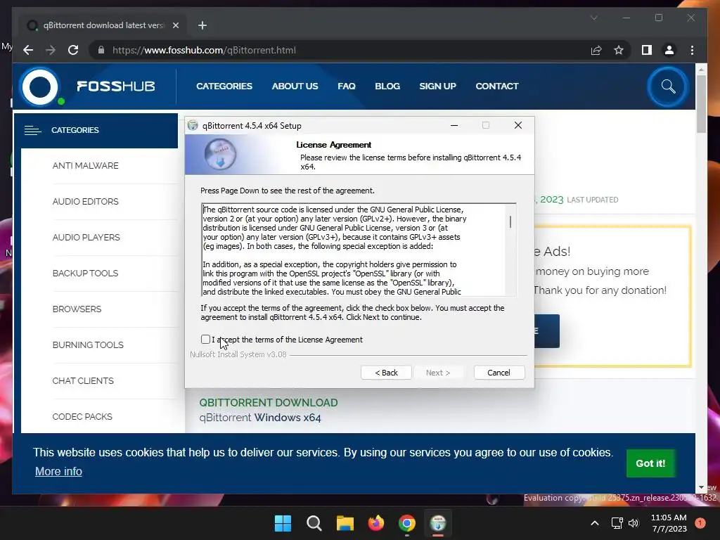Open ABOUT US page
This screenshot has height=540, width=720.
295,86
